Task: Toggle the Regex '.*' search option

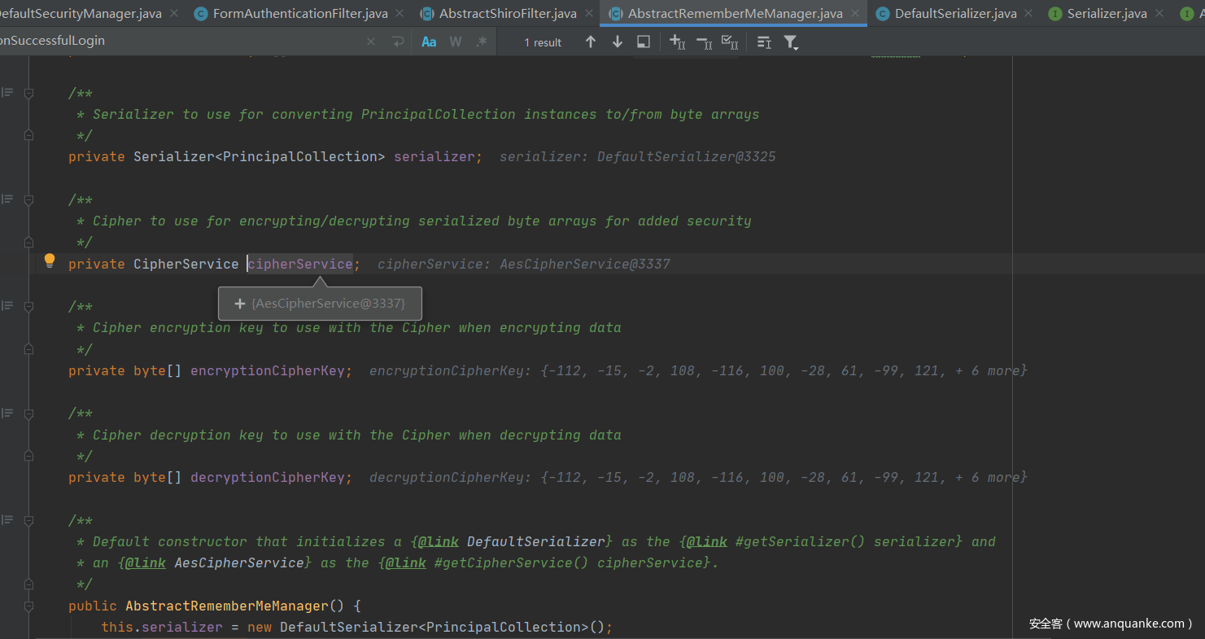Action: pyautogui.click(x=482, y=42)
